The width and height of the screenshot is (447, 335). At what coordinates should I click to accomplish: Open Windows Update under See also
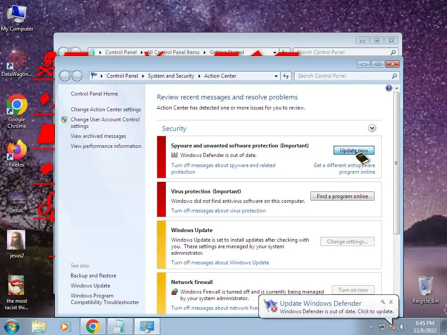[90, 285]
